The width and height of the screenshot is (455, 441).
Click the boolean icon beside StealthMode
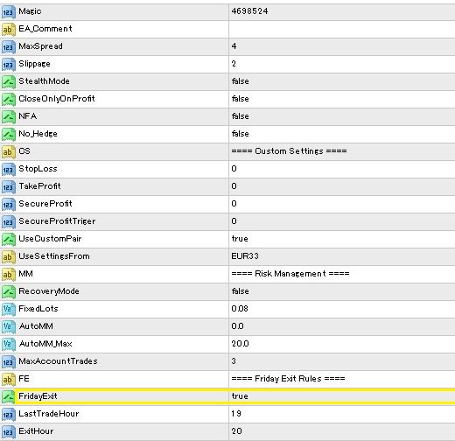click(8, 82)
